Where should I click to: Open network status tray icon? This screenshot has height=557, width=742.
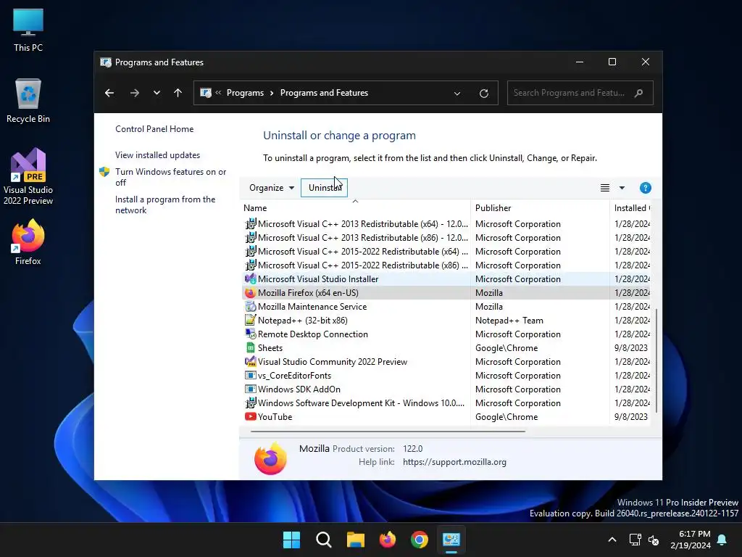coord(635,540)
